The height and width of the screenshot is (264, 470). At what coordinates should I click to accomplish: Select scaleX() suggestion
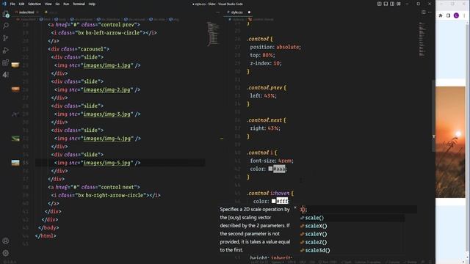[x=352, y=226]
